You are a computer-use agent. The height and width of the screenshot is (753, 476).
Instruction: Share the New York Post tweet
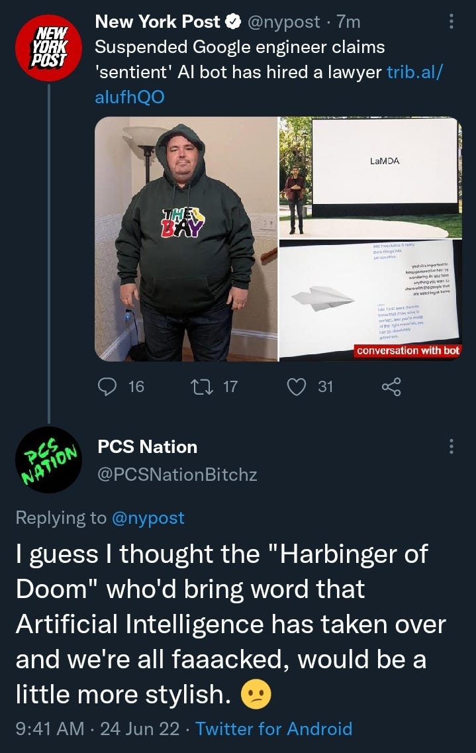point(391,387)
